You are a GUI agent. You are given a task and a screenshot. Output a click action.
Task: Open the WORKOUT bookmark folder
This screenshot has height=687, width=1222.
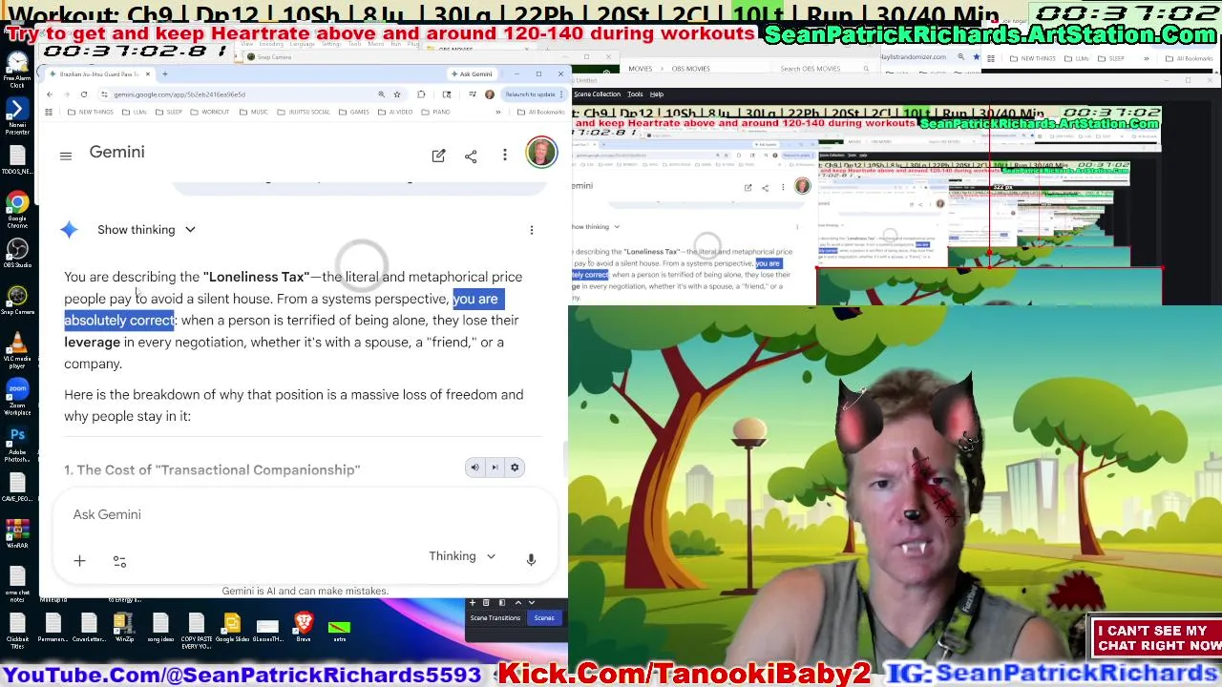click(x=211, y=113)
